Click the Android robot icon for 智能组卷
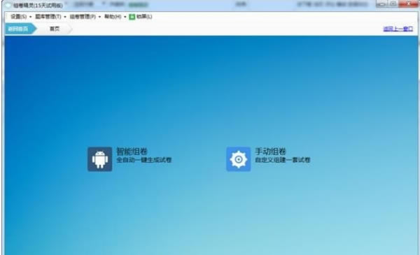 point(100,159)
